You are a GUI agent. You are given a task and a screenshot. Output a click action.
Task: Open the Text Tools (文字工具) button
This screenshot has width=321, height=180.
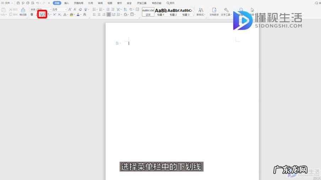click(x=226, y=12)
